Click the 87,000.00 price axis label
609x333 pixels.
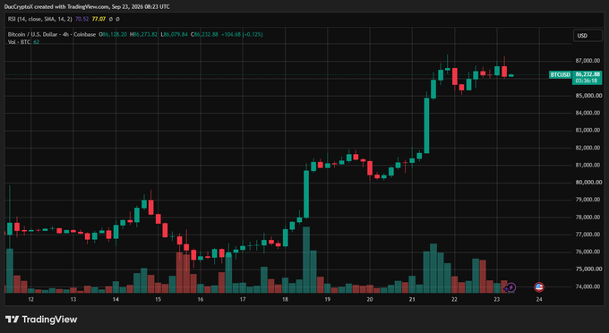[x=587, y=61]
